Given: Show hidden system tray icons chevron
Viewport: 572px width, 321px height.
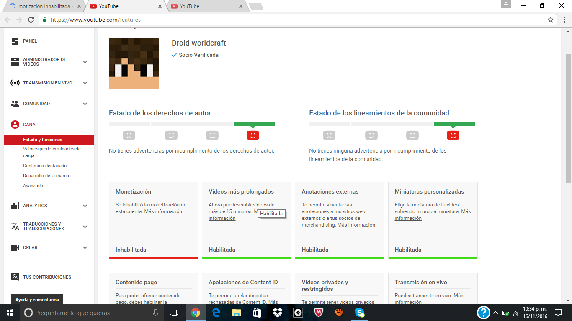Looking at the screenshot, I should point(495,313).
